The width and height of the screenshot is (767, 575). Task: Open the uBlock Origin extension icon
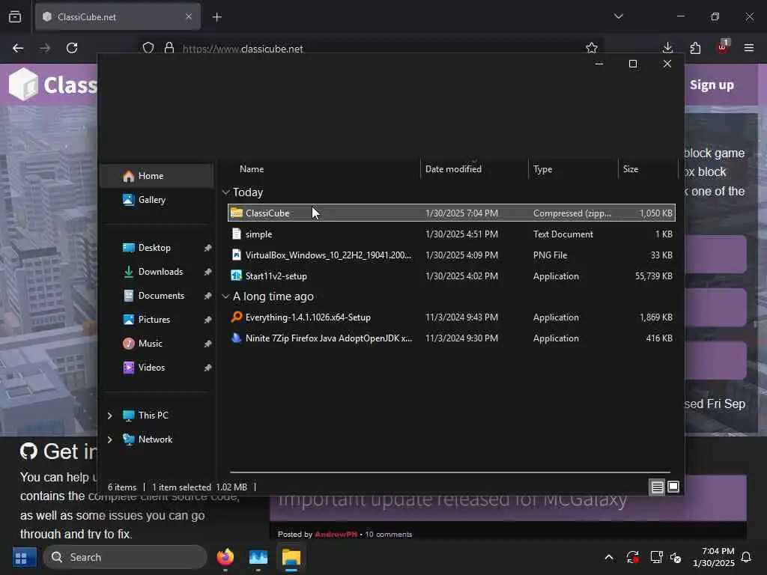(723, 47)
